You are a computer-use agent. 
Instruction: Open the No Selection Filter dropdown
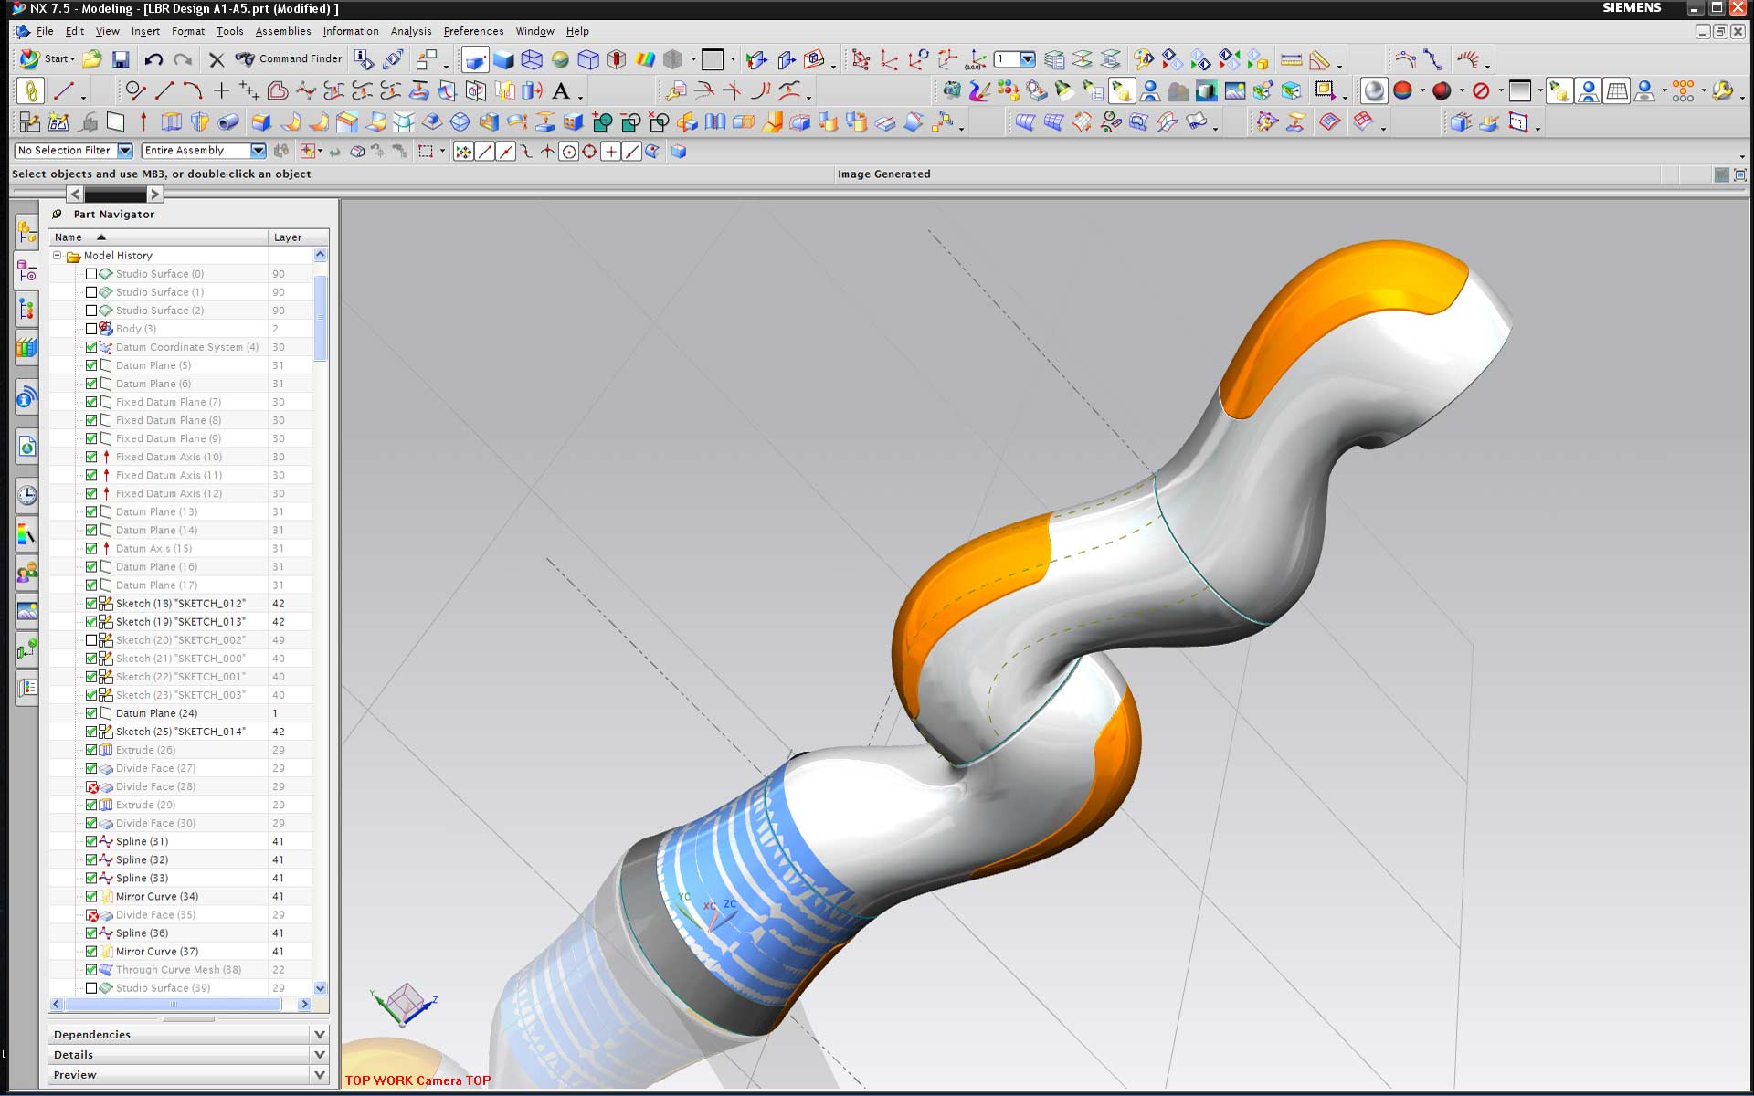coord(123,151)
